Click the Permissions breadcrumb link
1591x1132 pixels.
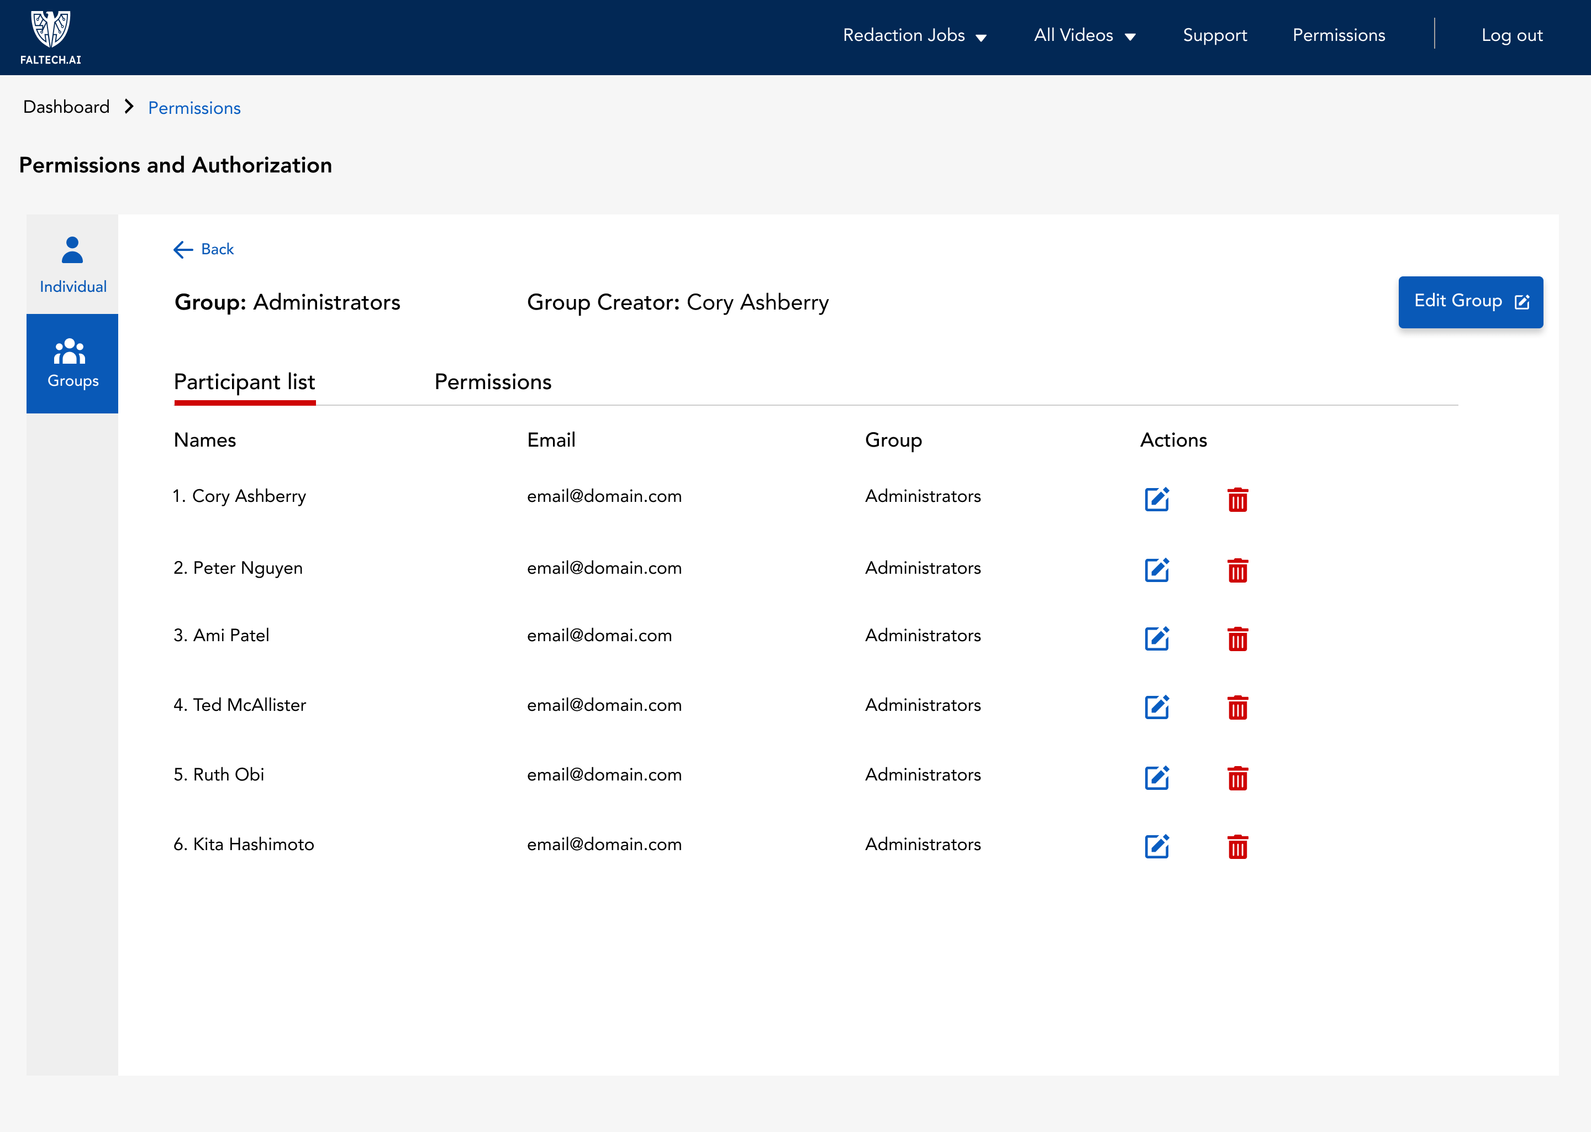pos(194,108)
